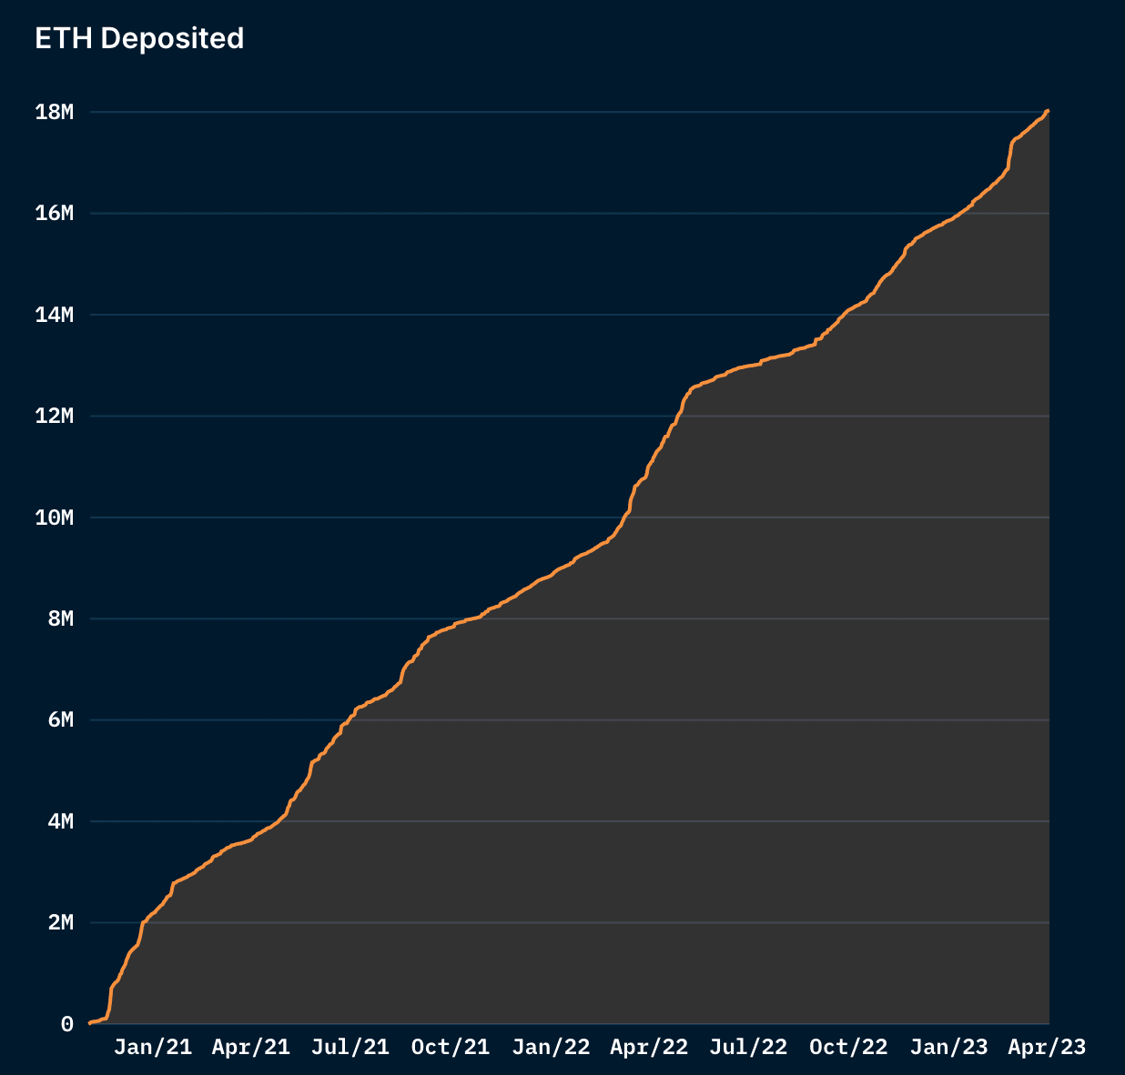
Task: Select the Oct/22 x-axis date label
Action: pyautogui.click(x=848, y=1047)
